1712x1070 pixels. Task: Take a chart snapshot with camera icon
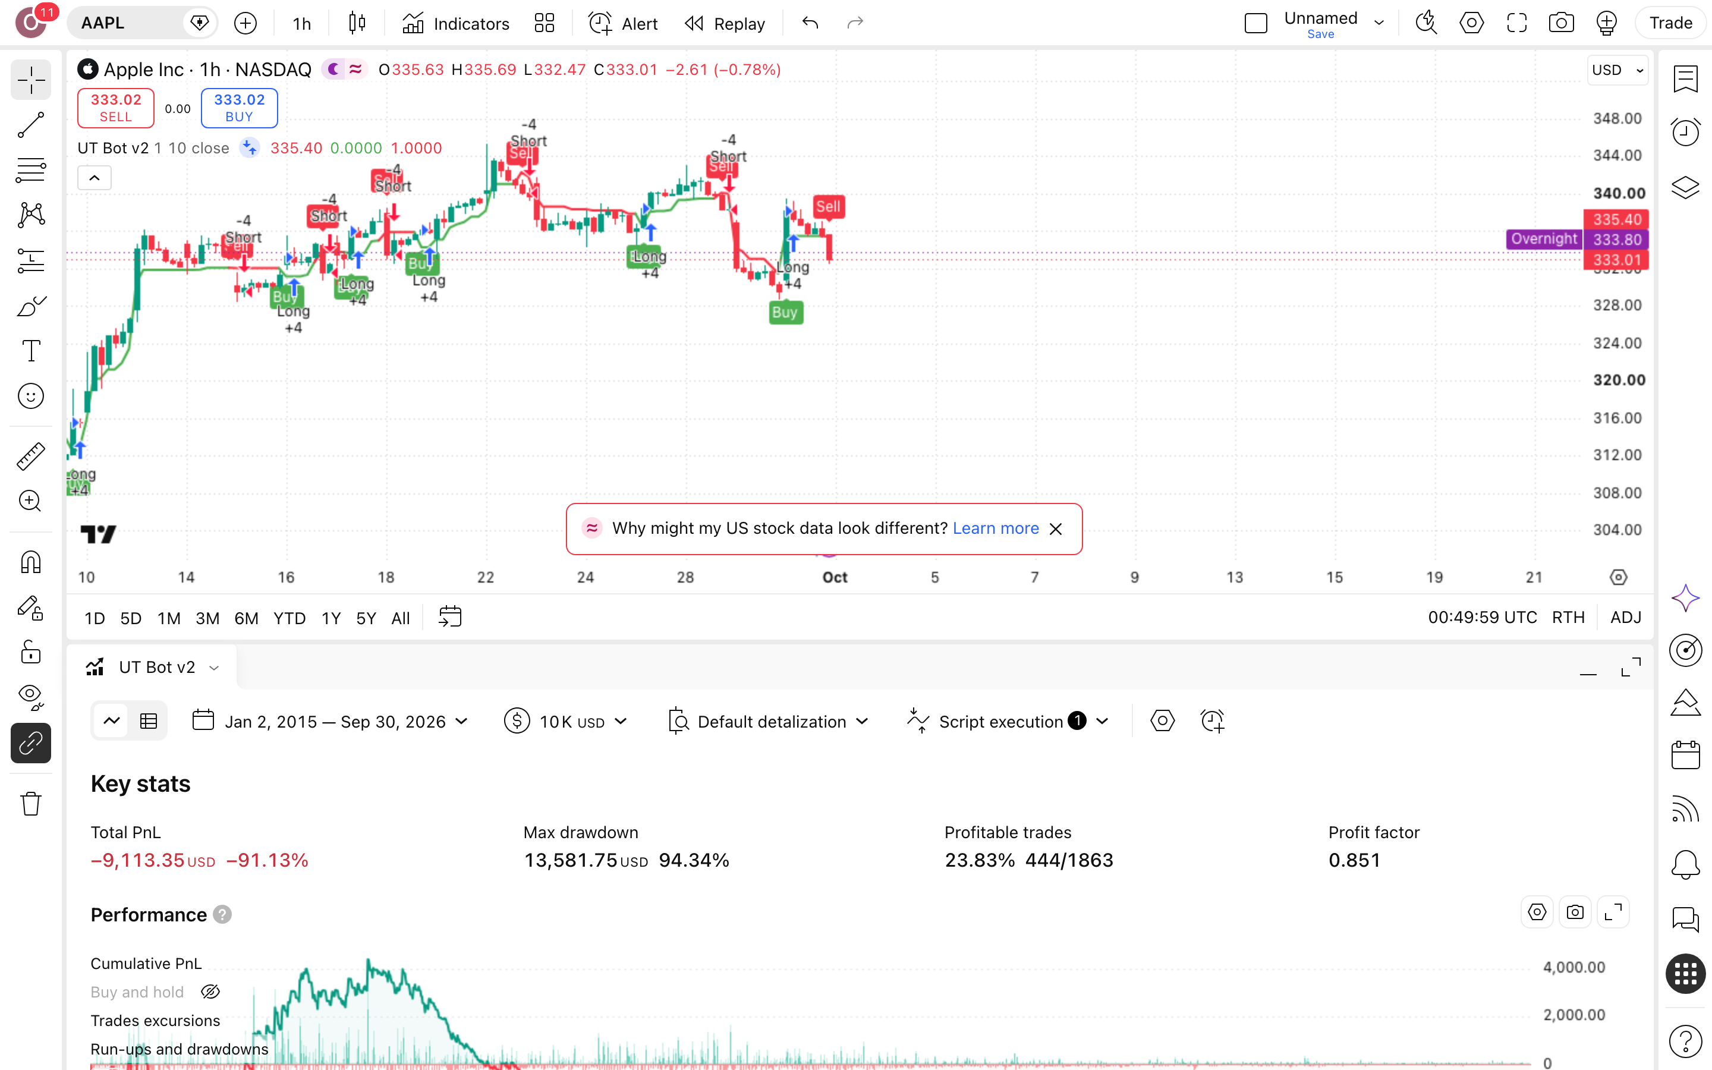tap(1562, 23)
